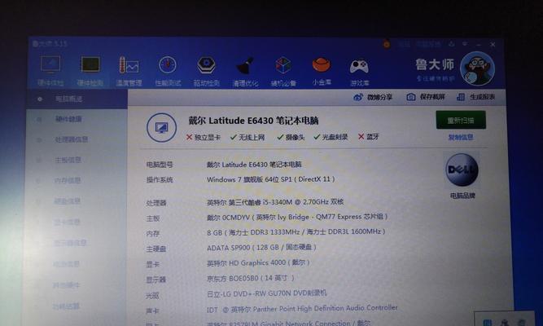
Task: Click the report icon beside 生成报表
Action: 461,97
